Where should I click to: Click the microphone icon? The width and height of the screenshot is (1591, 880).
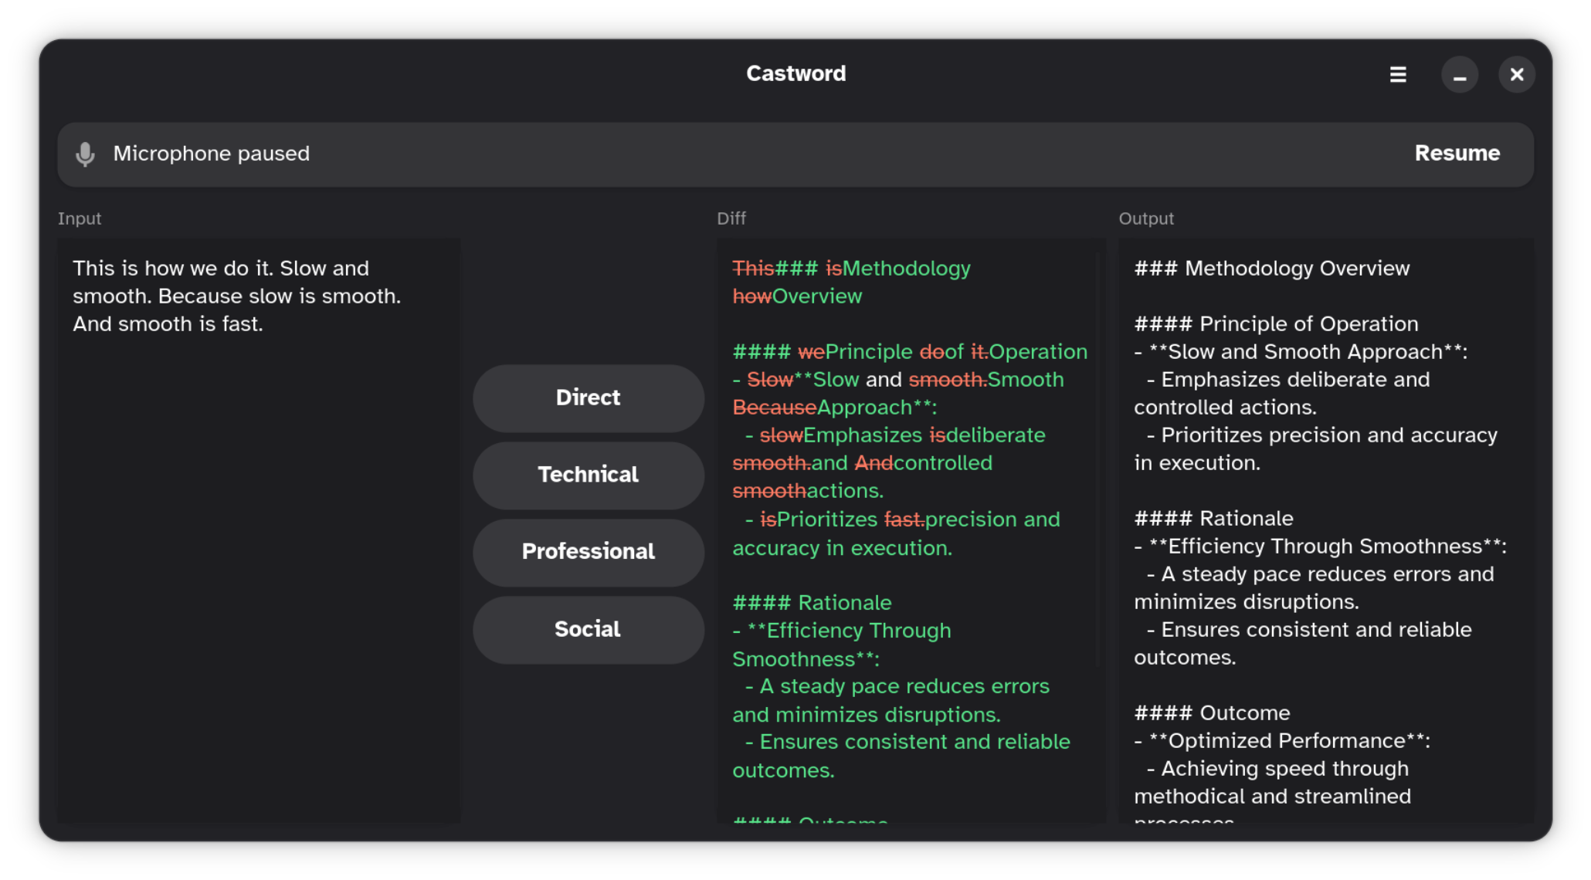86,154
